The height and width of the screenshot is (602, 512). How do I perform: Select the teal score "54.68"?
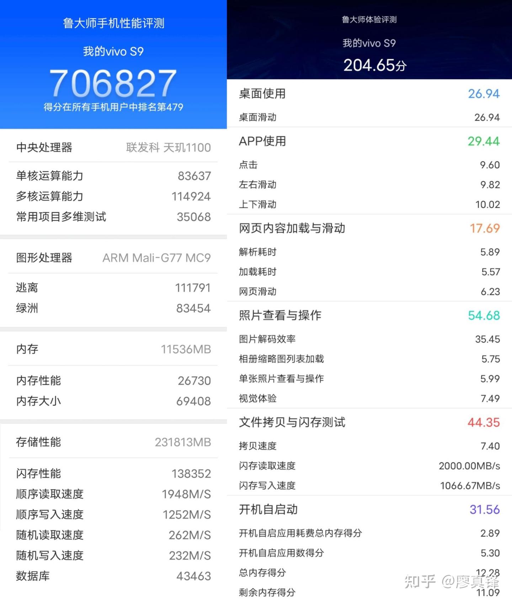point(484,315)
